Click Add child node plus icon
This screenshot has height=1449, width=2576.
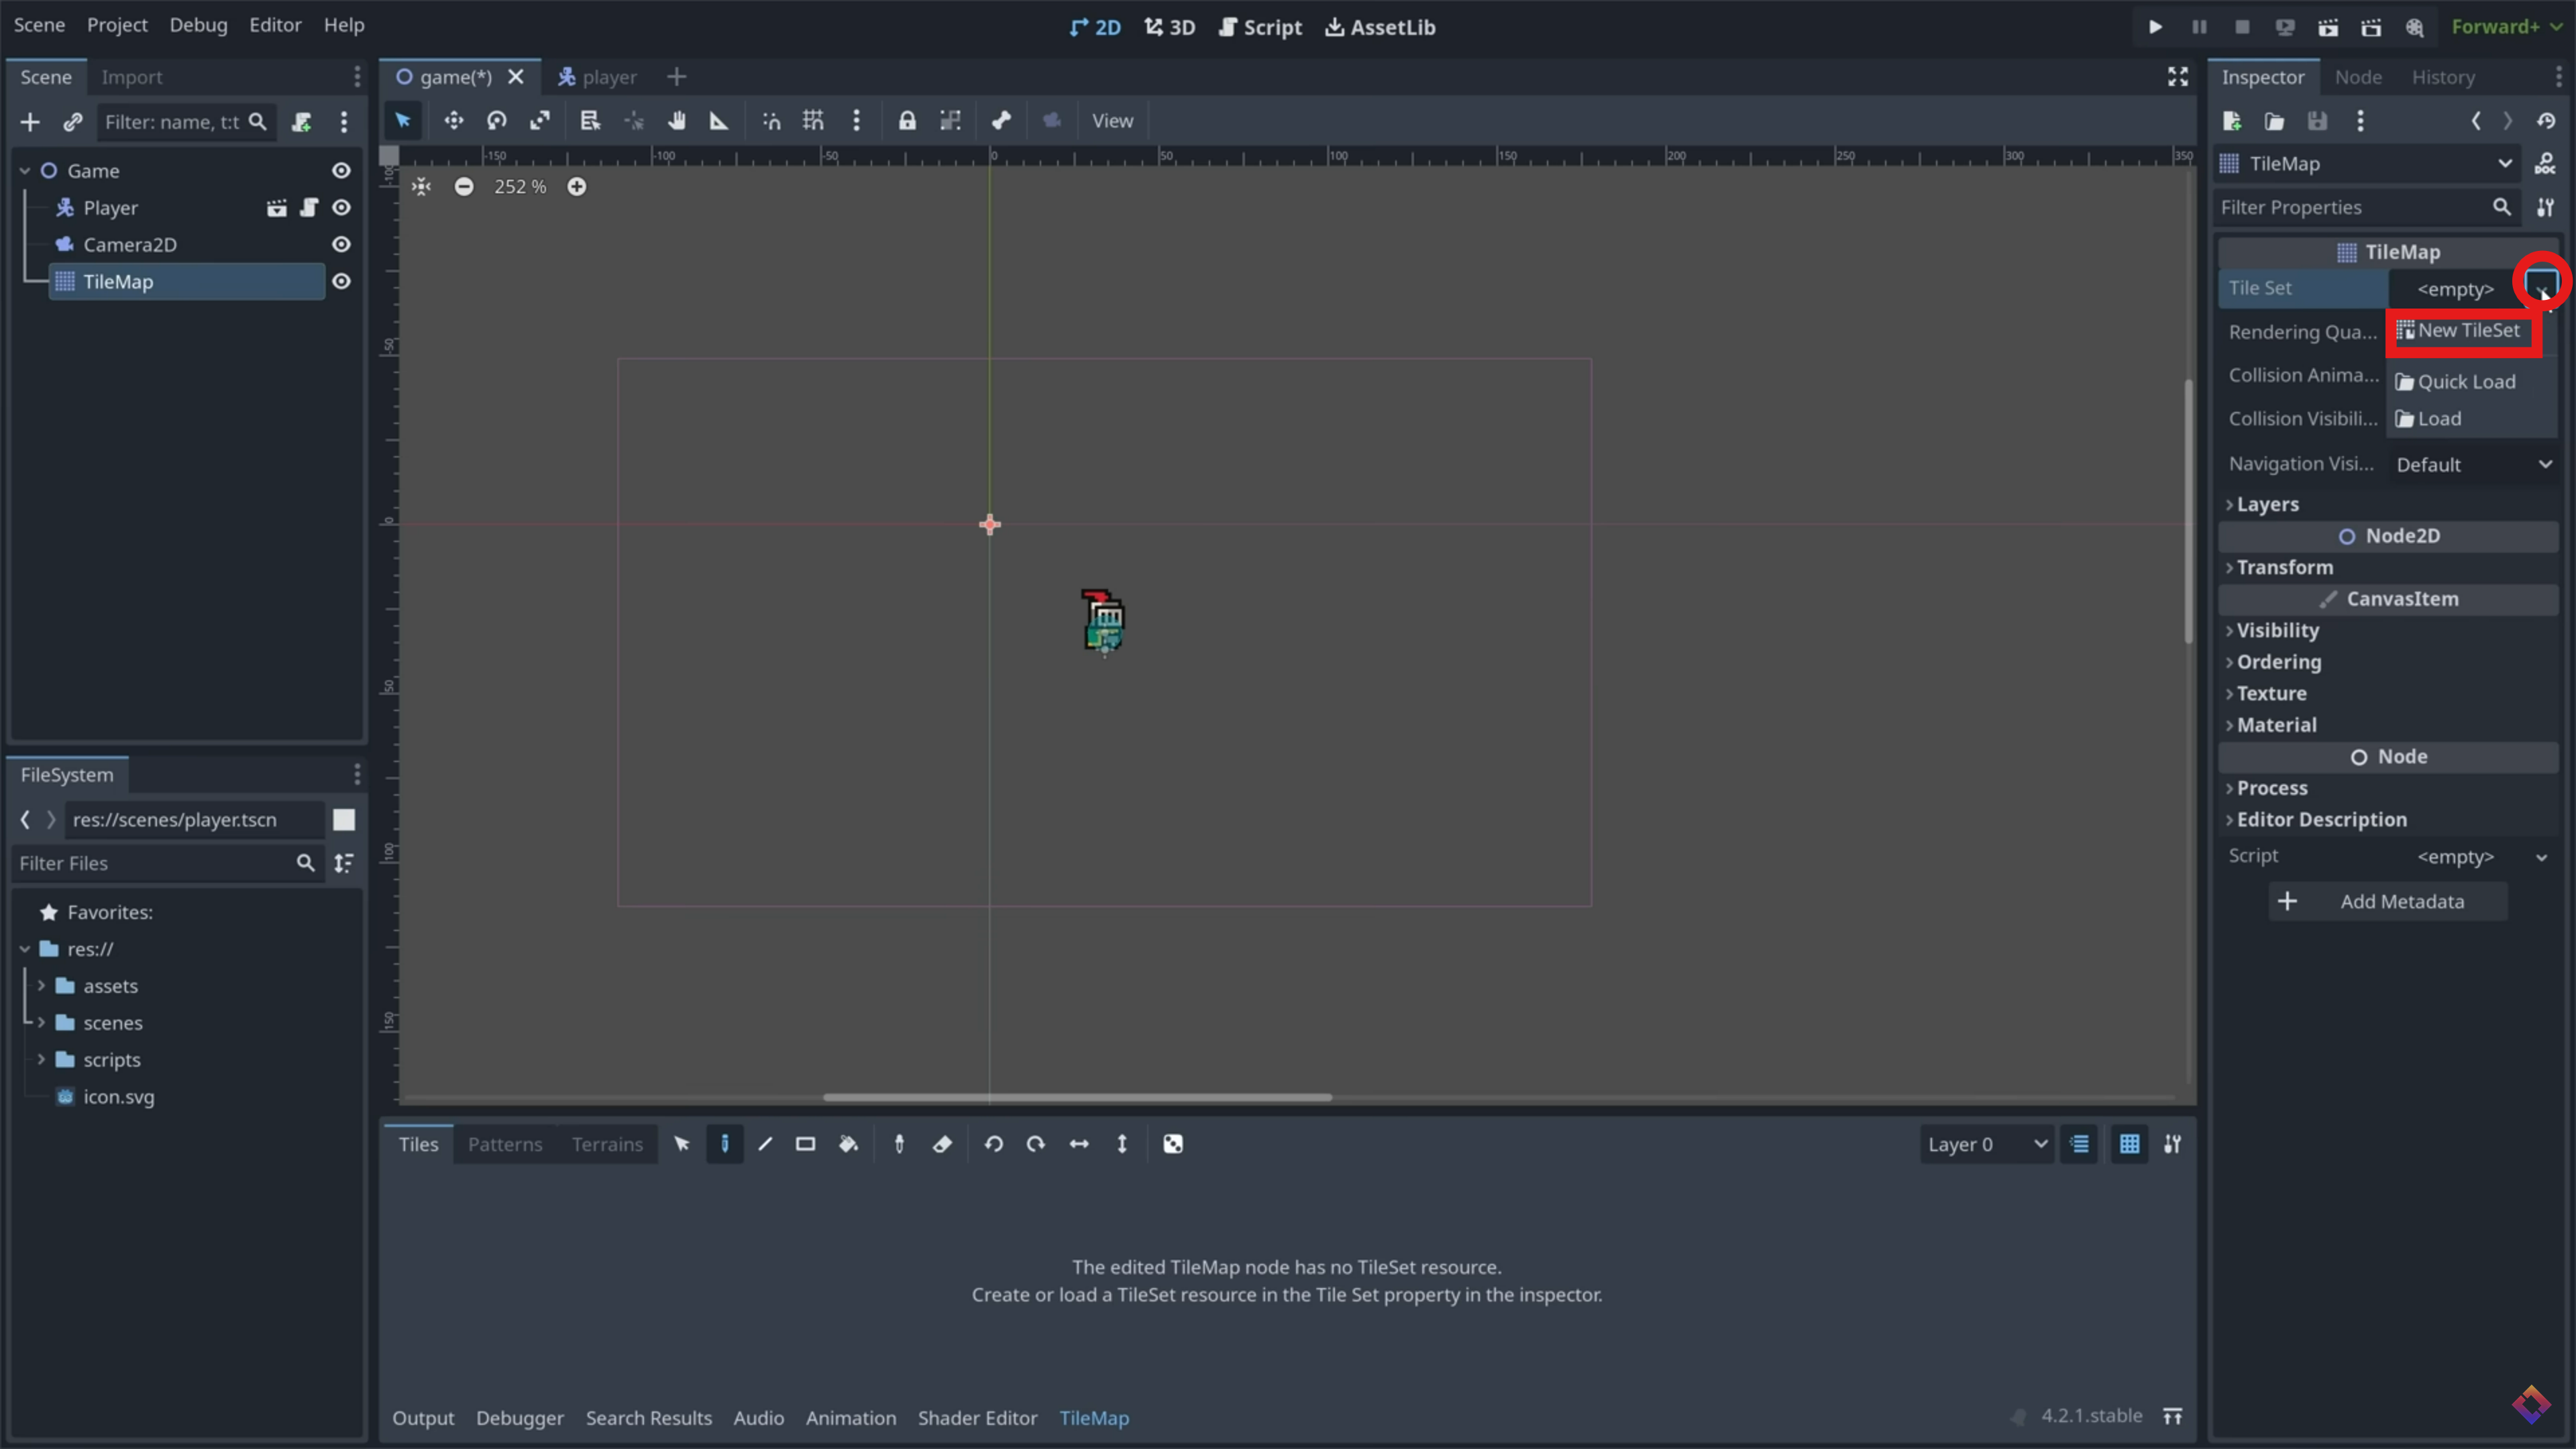tap(30, 122)
